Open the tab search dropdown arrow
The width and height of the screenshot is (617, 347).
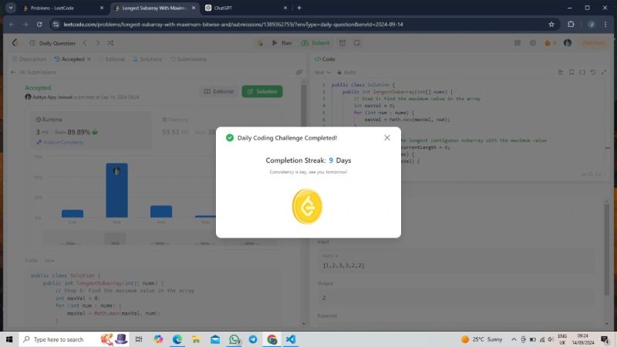click(11, 8)
